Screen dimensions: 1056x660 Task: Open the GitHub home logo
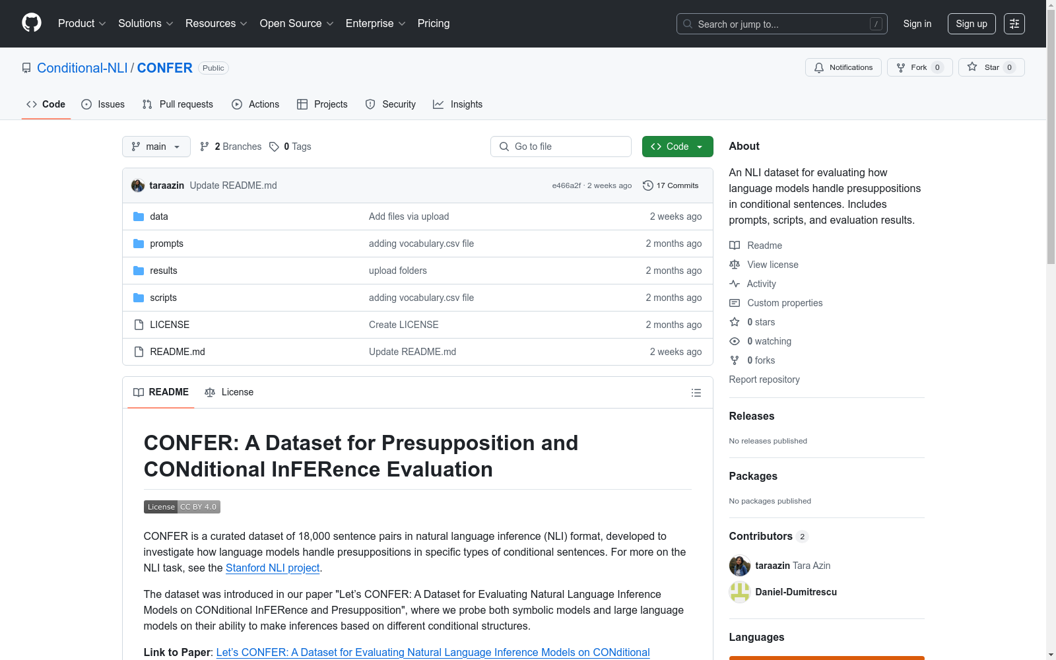click(32, 23)
